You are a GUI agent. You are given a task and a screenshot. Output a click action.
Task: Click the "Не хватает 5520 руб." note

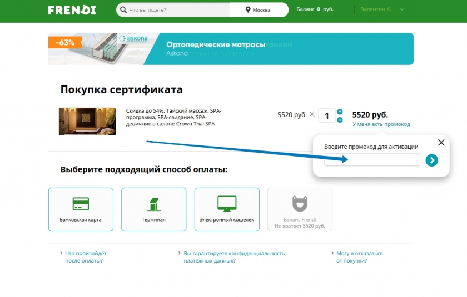tap(300, 226)
